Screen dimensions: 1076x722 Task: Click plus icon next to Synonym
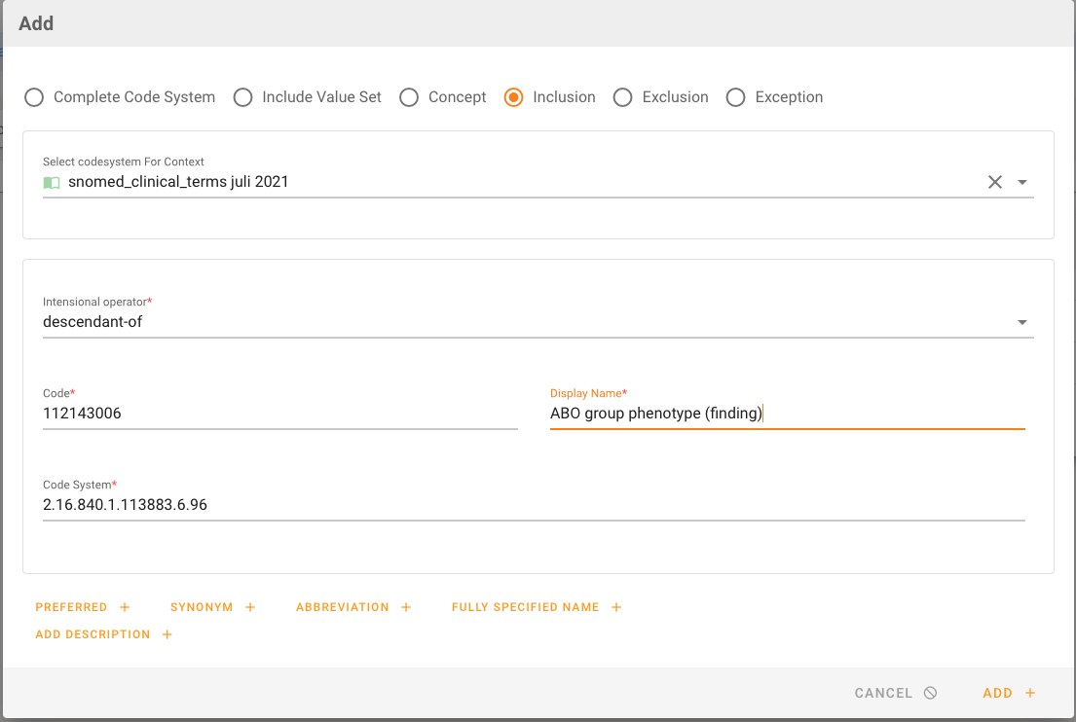click(250, 607)
